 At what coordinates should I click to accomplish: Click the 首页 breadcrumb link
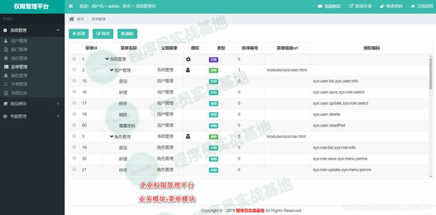[x=80, y=19]
